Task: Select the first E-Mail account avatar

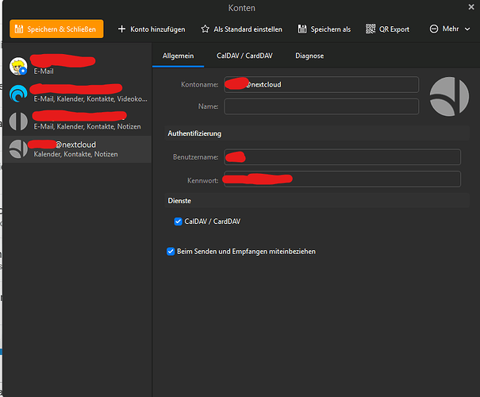Action: tap(18, 66)
